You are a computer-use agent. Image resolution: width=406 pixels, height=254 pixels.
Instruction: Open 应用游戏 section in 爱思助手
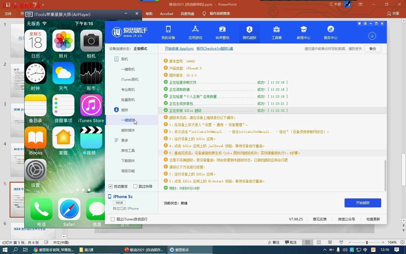[x=195, y=32]
